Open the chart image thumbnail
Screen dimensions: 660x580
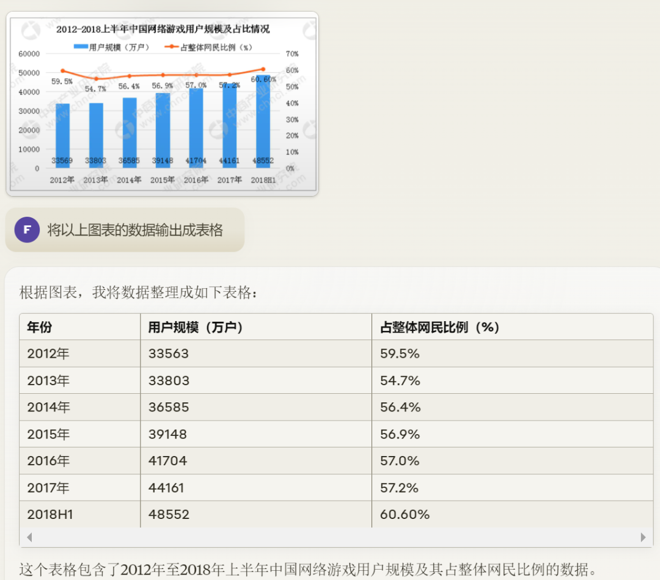162,103
